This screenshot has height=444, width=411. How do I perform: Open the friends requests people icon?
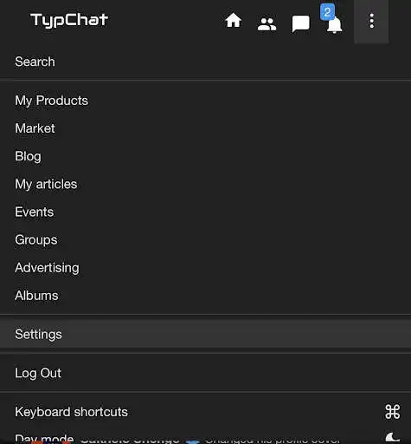coord(267,24)
